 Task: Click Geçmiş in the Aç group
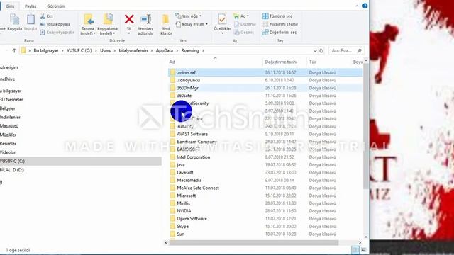coord(244,33)
